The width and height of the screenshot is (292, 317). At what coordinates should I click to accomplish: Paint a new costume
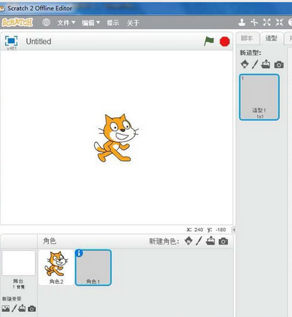pyautogui.click(x=254, y=64)
